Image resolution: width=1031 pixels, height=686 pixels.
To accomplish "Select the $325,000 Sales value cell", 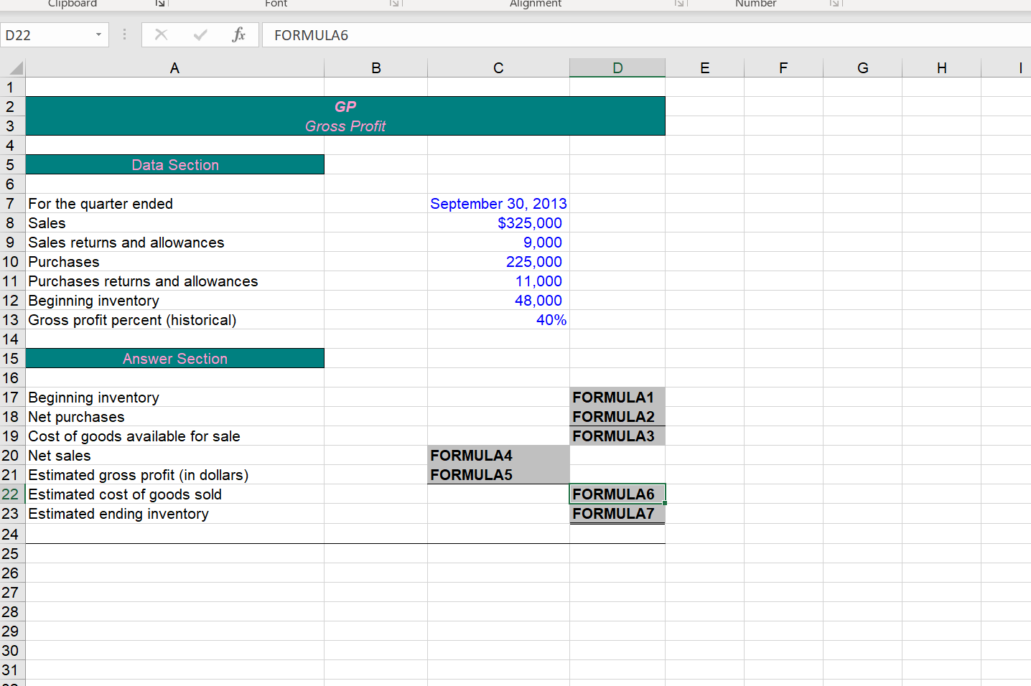I will point(498,223).
